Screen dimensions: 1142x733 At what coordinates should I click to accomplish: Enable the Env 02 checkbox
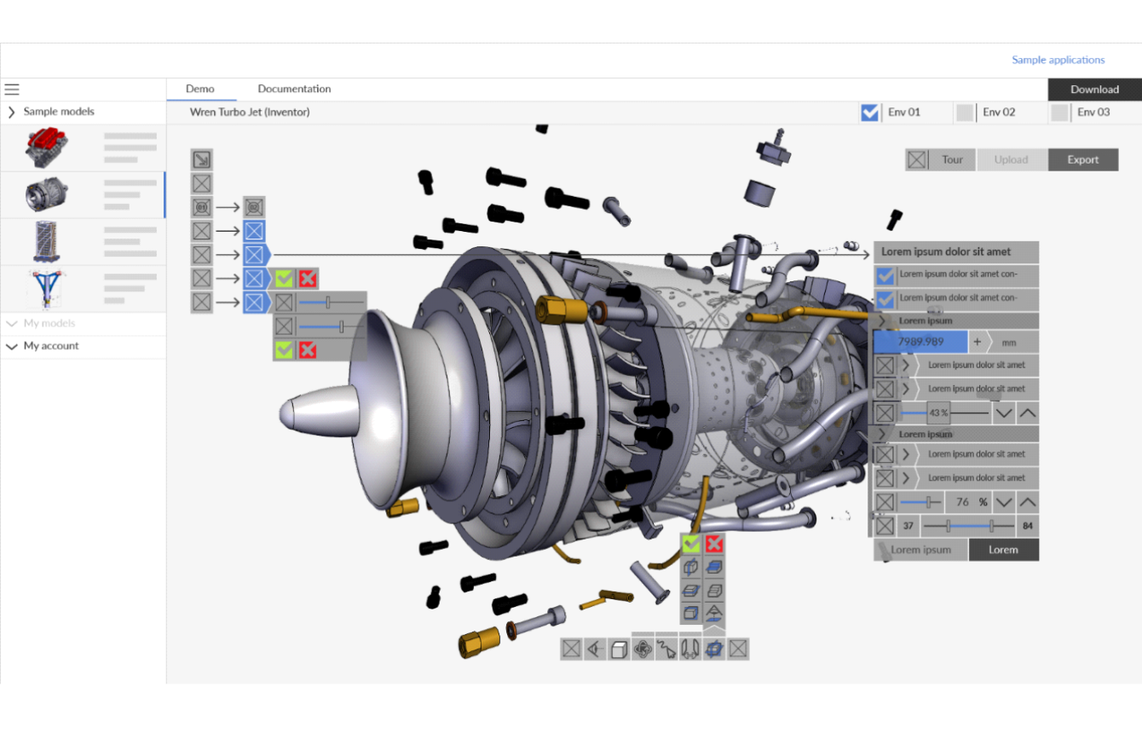coord(964,113)
